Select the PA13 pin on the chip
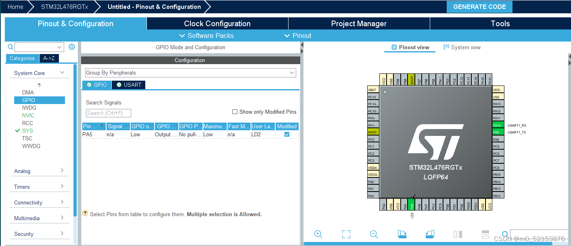The width and height of the screenshot is (571, 246). tap(498, 104)
